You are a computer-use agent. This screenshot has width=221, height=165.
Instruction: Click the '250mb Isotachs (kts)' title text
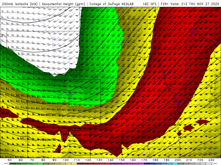point(20,4)
